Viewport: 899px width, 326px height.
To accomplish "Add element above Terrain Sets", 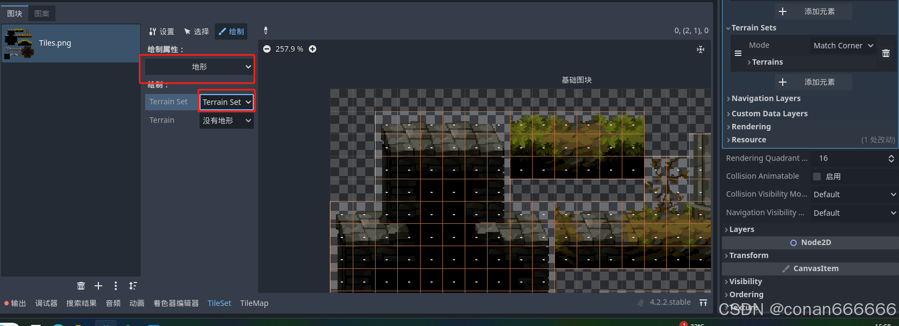I will click(813, 11).
